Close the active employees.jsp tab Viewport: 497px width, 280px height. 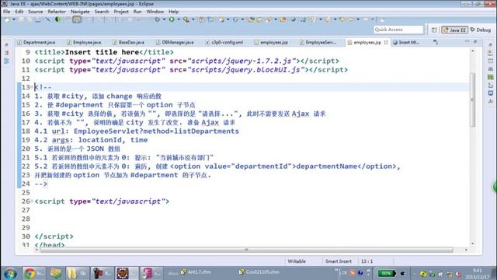tap(386, 42)
